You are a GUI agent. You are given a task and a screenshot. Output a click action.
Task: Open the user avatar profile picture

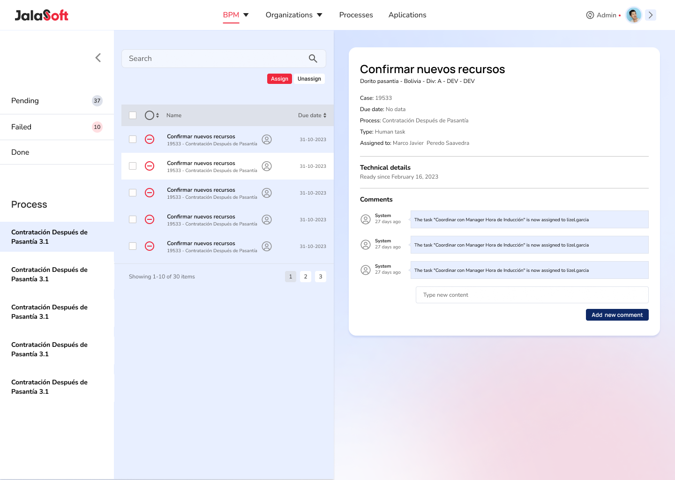634,15
